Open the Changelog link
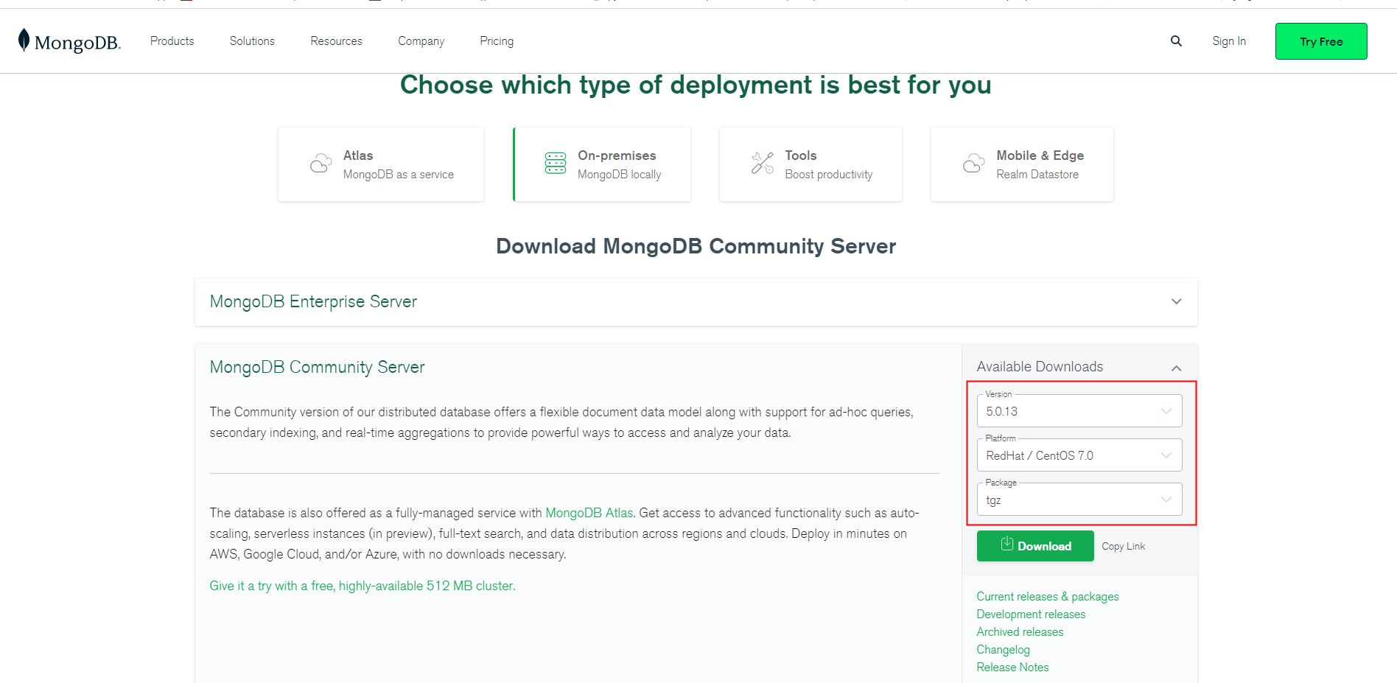Screen dimensions: 1397x683 pyautogui.click(x=1003, y=650)
